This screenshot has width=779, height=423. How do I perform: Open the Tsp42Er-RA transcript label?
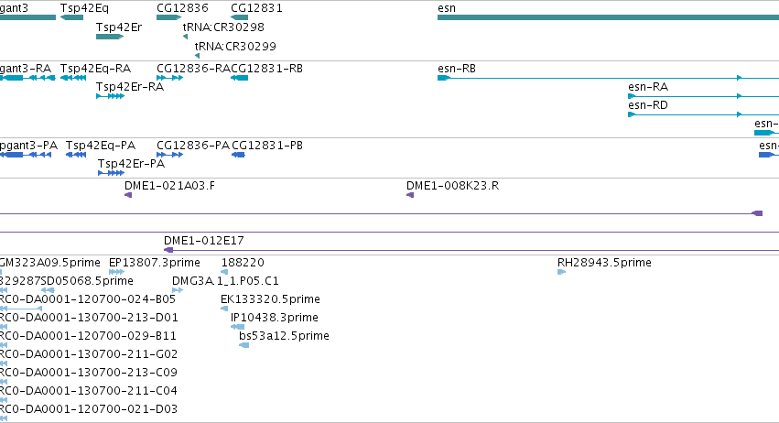coord(130,87)
